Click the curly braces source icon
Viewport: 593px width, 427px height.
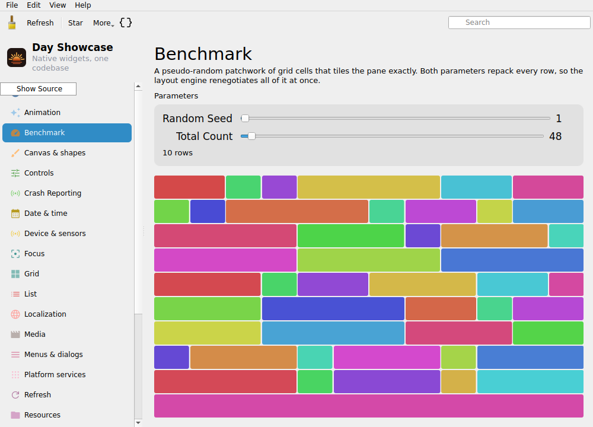click(126, 23)
